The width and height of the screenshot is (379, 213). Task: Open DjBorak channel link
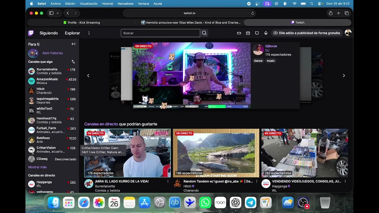point(271,46)
